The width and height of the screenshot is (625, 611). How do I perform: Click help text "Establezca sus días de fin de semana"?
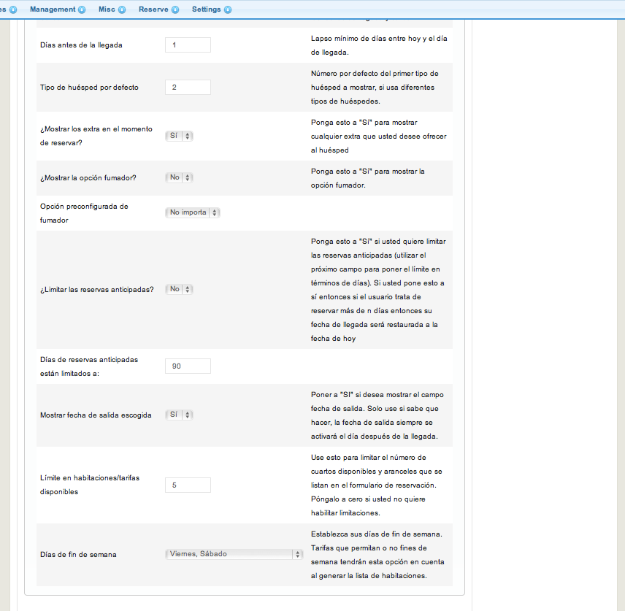tap(378, 555)
